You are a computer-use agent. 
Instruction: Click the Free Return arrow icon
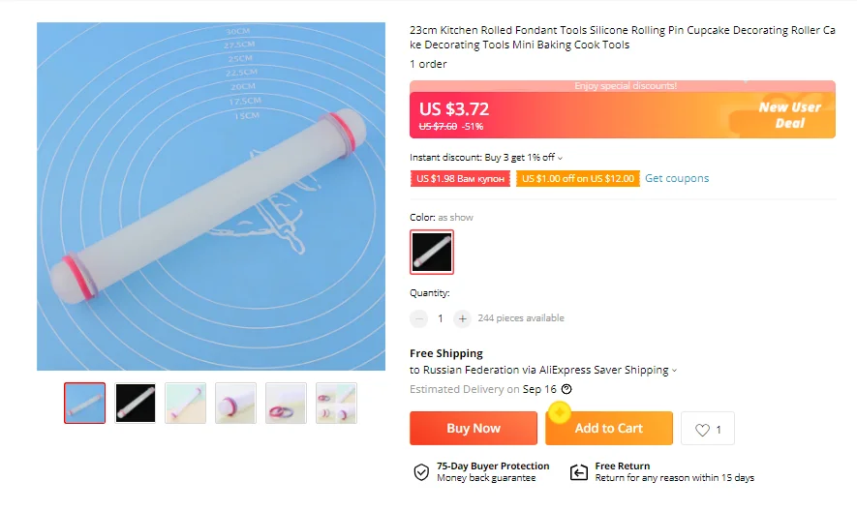[x=578, y=472]
